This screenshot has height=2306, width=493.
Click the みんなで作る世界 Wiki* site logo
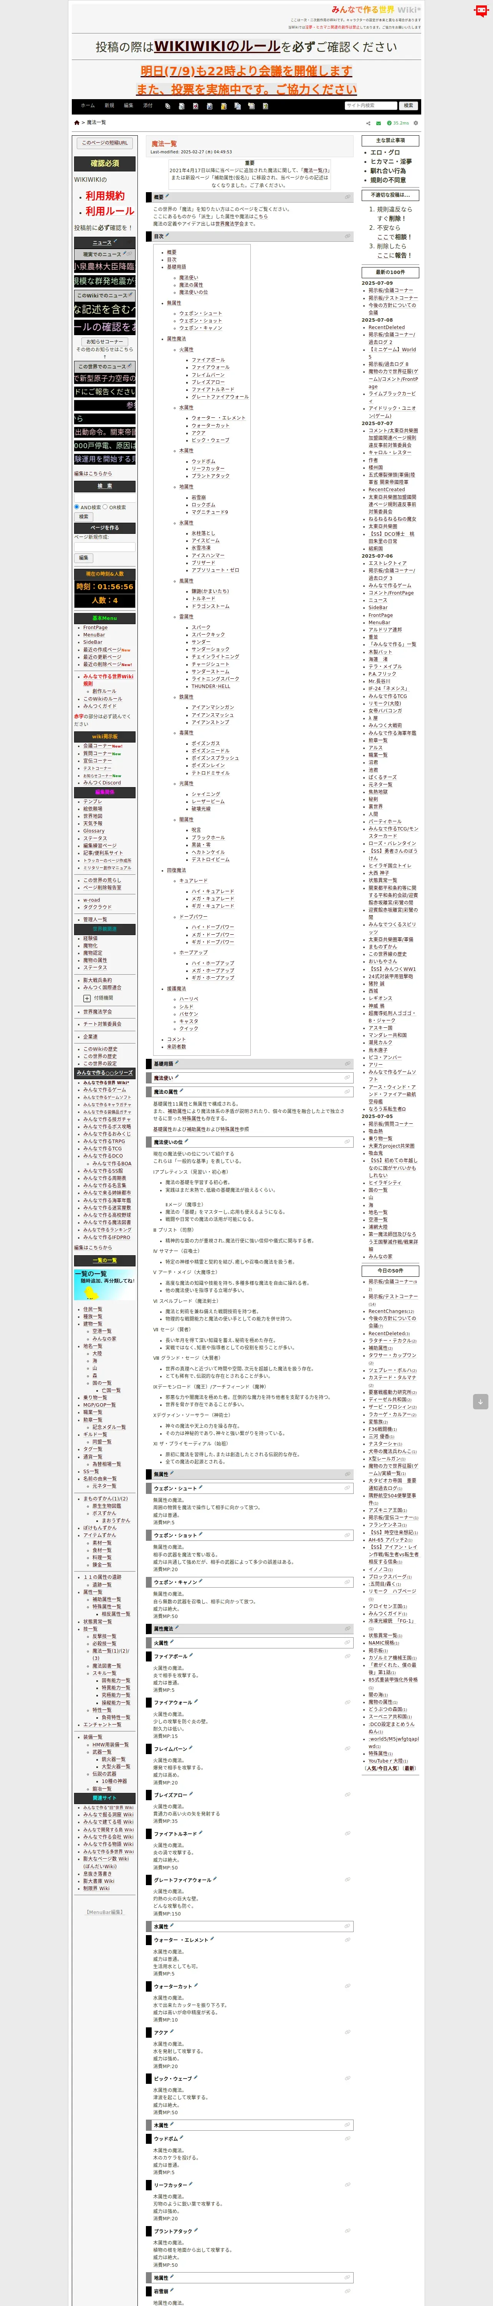pos(376,10)
